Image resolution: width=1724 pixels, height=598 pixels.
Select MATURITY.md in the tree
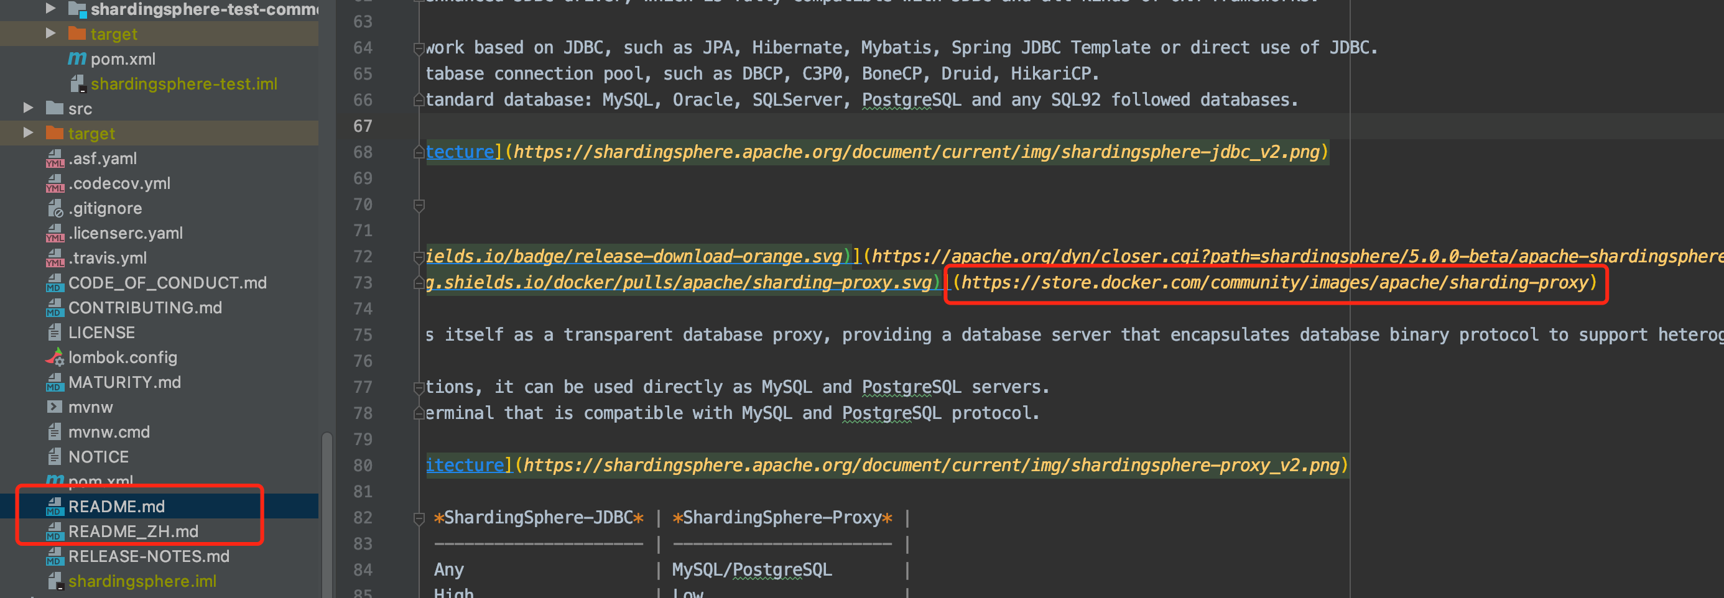pyautogui.click(x=124, y=382)
